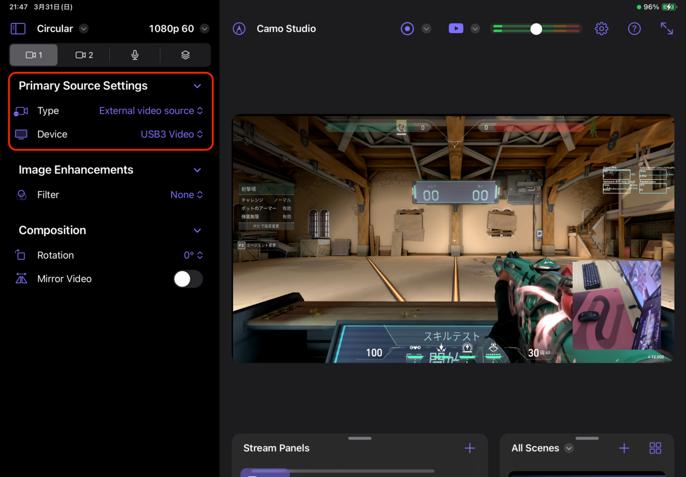Switch to camera 2 tab

pyautogui.click(x=84, y=55)
